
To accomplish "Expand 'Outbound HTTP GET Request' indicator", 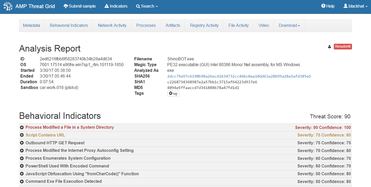I will pyautogui.click(x=22, y=143).
